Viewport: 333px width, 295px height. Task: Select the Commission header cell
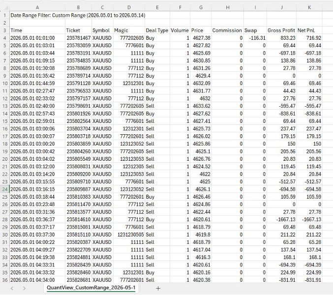click(x=227, y=30)
